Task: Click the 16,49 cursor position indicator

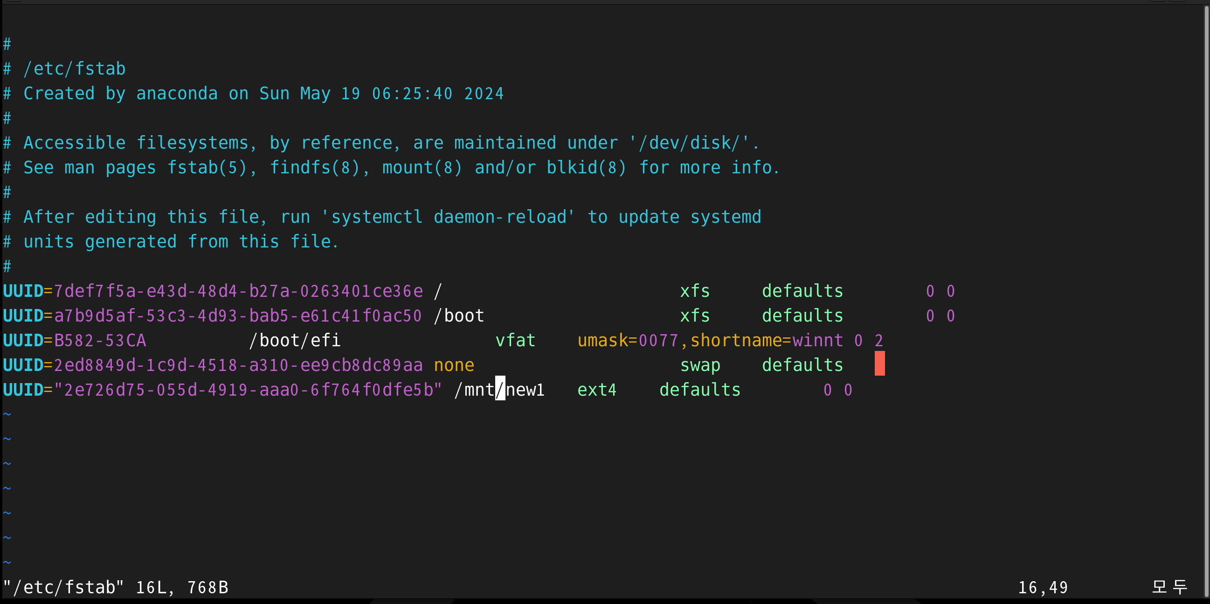Action: pyautogui.click(x=1043, y=587)
